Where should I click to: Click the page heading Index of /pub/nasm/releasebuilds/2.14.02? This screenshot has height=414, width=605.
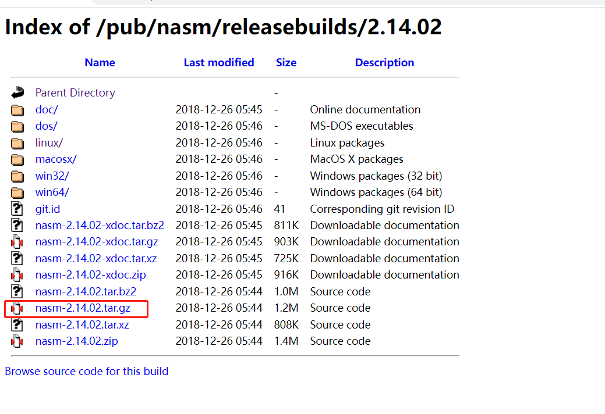(223, 27)
